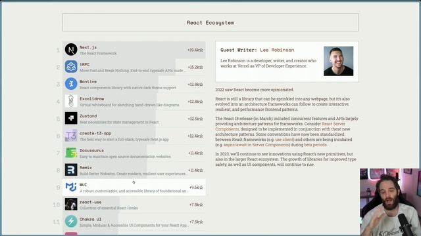Click 'The React Framework' description text

(x=98, y=53)
